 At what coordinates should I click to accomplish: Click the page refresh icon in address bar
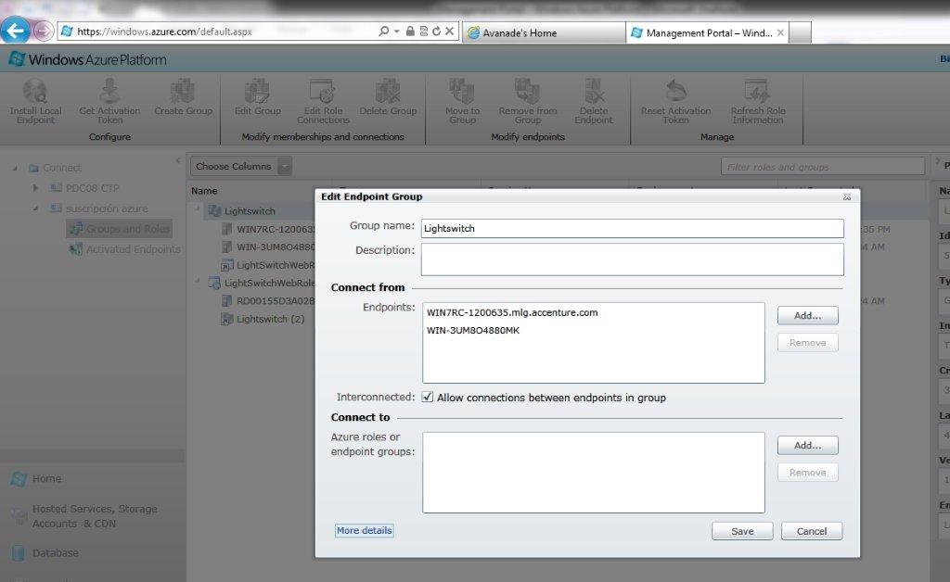[x=436, y=31]
